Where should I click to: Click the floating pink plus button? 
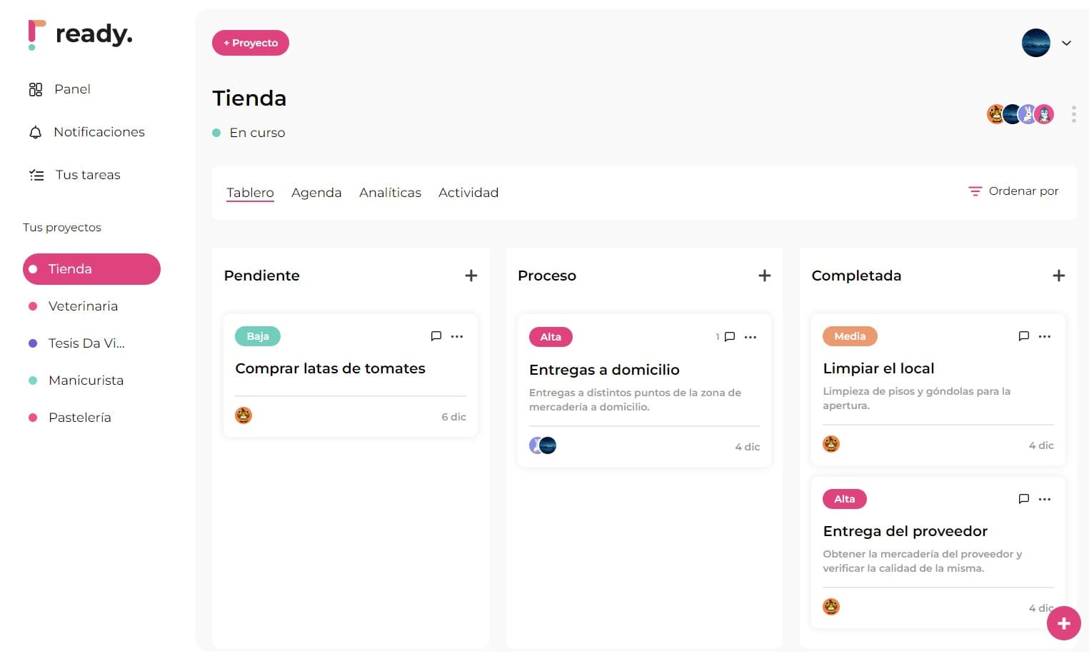point(1063,623)
